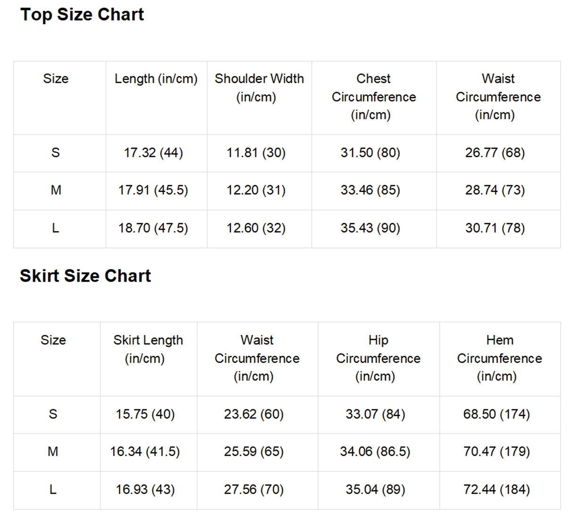Click the "Top Size Chart" heading
The width and height of the screenshot is (580, 520).
click(x=82, y=15)
